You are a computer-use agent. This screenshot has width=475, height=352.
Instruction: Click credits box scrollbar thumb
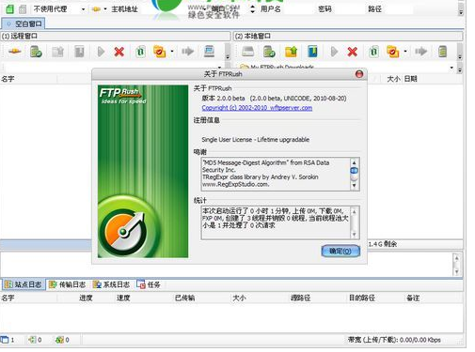pos(354,171)
